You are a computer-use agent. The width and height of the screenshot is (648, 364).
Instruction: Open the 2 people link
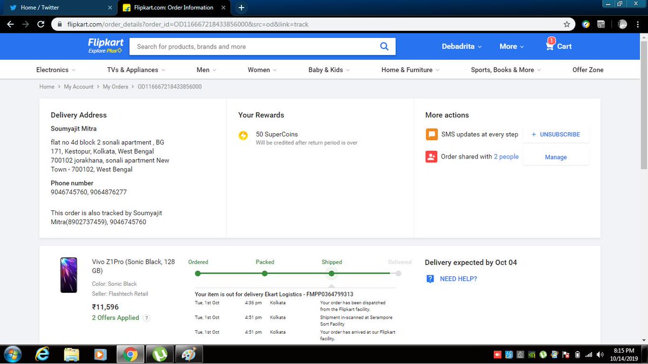(x=506, y=157)
